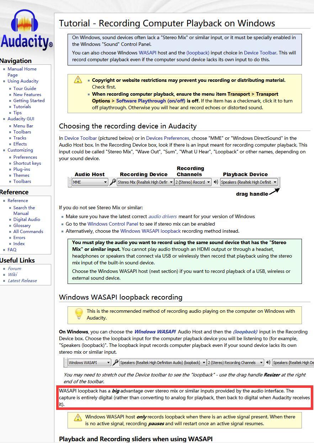The height and width of the screenshot is (443, 314).
Task: Click warning triangle icon in copyright note
Action: click(78, 80)
